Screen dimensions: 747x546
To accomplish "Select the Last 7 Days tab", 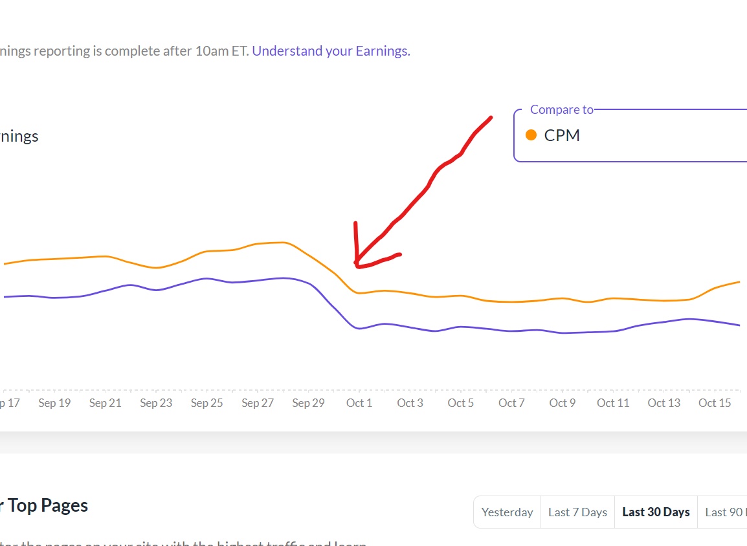I will (577, 512).
